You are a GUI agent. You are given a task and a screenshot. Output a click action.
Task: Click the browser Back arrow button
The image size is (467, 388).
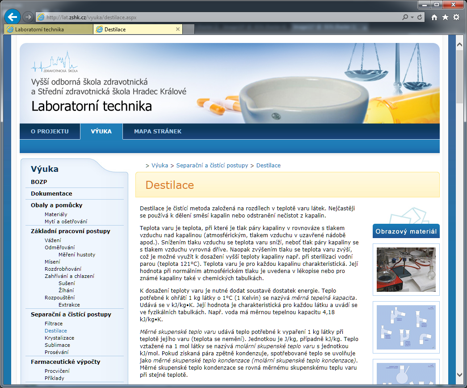pyautogui.click(x=13, y=17)
